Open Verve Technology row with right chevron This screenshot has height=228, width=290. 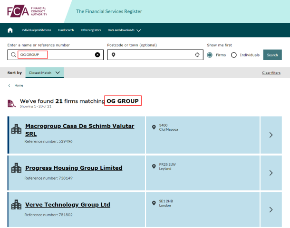pos(271,210)
